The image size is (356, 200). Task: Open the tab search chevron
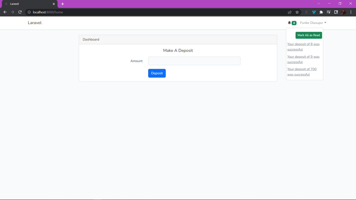tap(319, 3)
